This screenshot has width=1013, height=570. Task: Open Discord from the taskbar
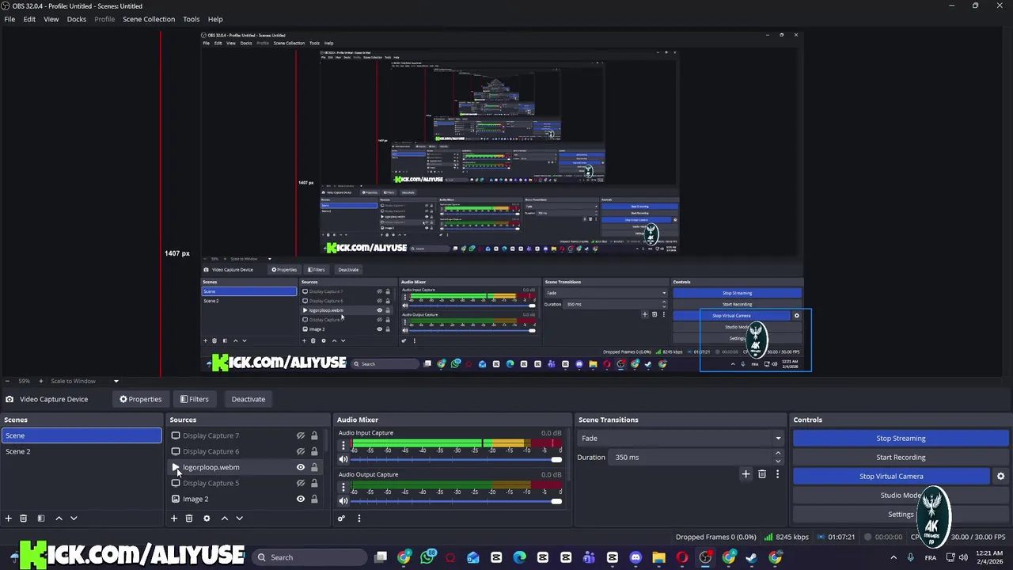(x=635, y=557)
